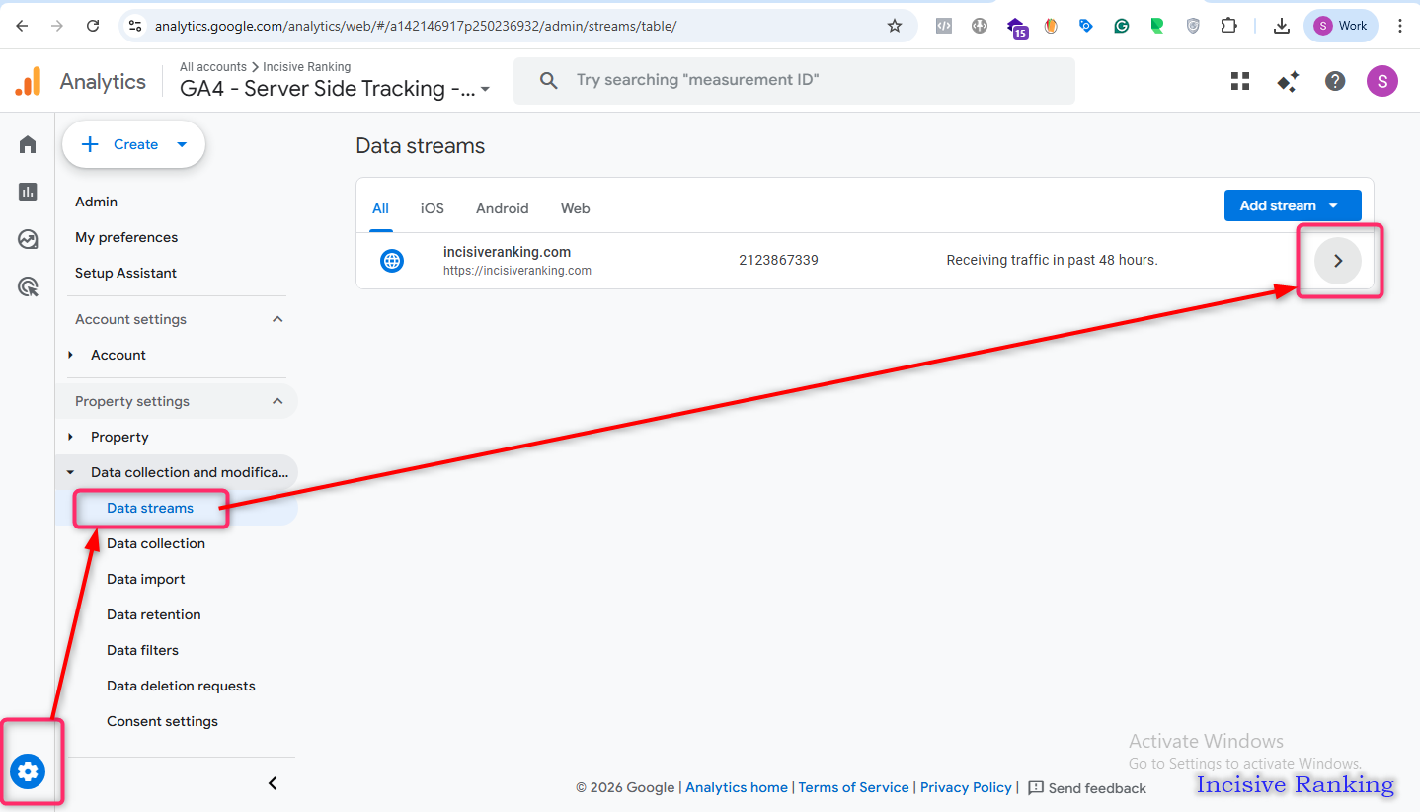Viewport: 1420px width, 812px height.
Task: Open My preferences
Action: click(126, 237)
